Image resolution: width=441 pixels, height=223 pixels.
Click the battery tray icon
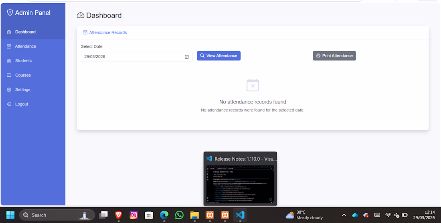click(405, 215)
